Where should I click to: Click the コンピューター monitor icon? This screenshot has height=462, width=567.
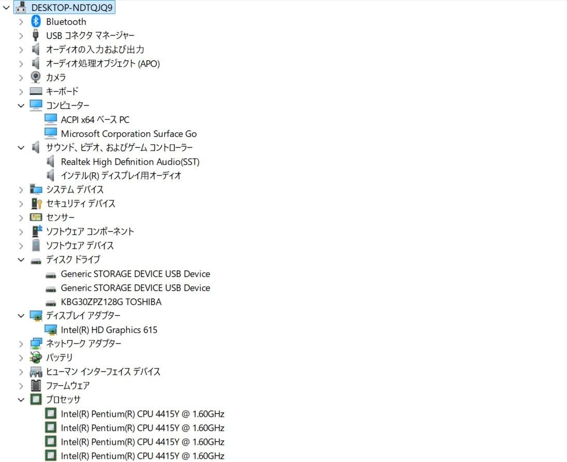(36, 105)
